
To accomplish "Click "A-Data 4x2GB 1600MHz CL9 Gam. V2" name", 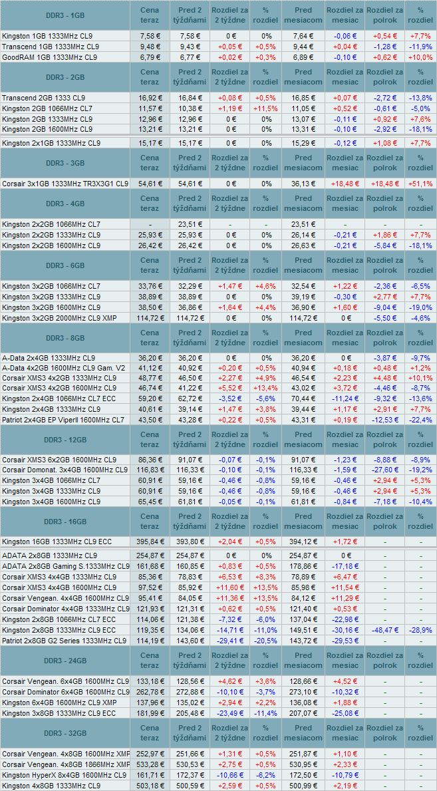I will coord(63,368).
